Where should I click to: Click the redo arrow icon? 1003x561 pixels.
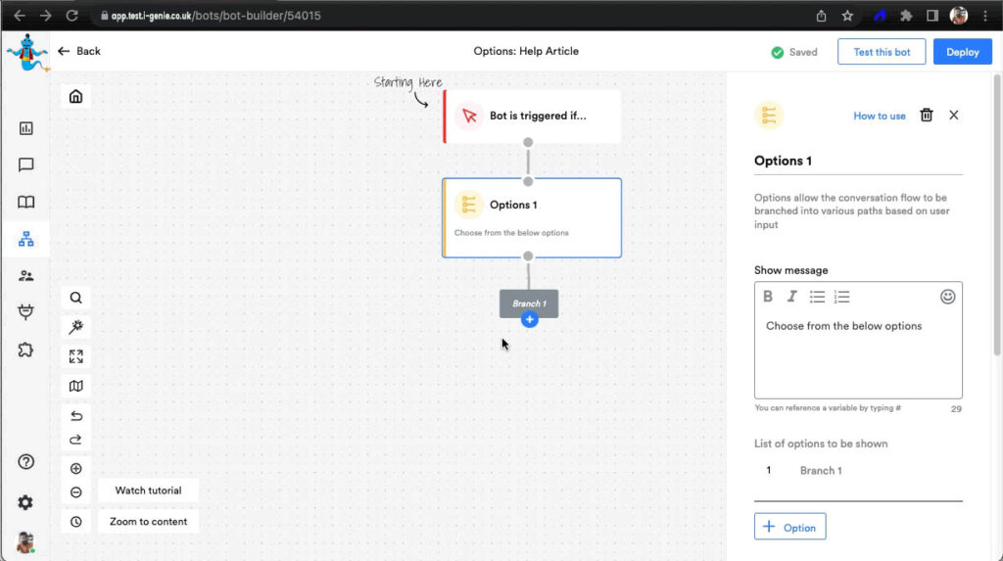[75, 440]
